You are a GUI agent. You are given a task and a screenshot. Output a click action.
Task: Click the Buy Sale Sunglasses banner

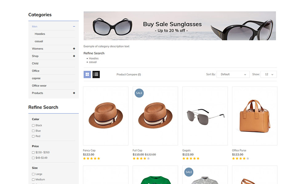point(179,26)
